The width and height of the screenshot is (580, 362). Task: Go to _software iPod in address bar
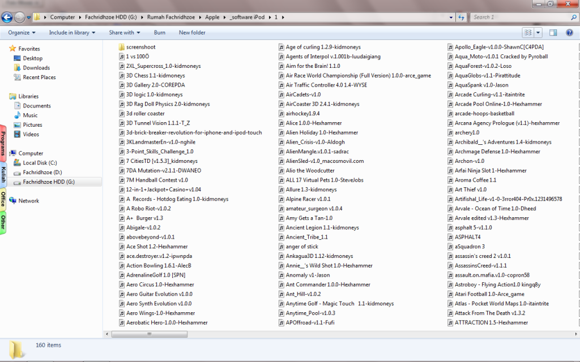247,17
